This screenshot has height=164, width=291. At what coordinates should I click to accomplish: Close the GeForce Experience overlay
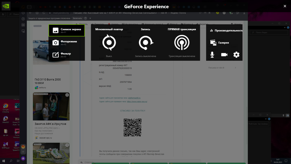[285, 6]
